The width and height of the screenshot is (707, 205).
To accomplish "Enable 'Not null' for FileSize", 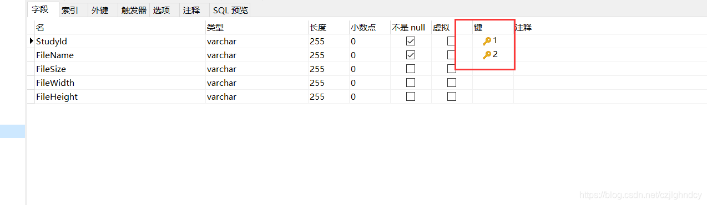I will click(x=411, y=69).
